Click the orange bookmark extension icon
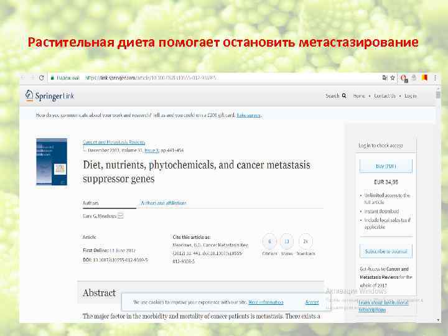 pyautogui.click(x=424, y=77)
